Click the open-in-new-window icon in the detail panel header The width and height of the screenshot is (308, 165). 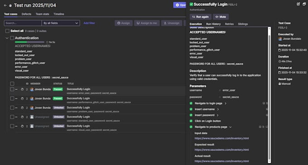304,4
